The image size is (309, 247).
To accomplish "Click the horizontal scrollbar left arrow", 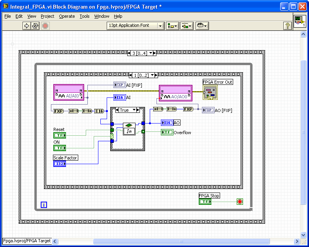I will [55, 241].
